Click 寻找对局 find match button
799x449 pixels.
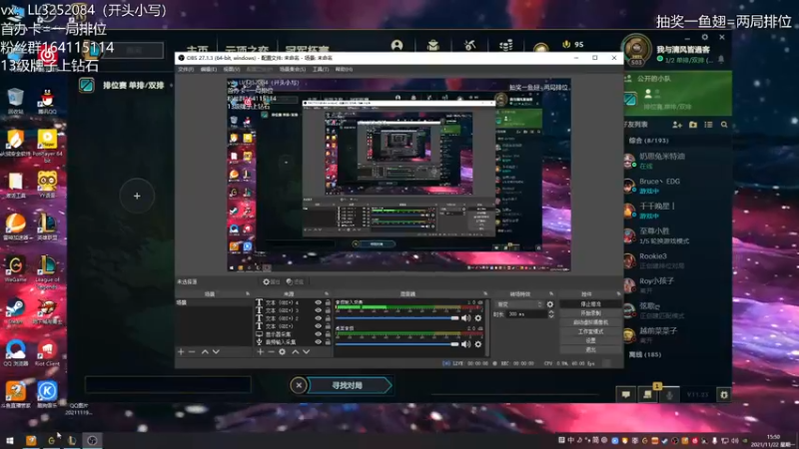coord(350,385)
